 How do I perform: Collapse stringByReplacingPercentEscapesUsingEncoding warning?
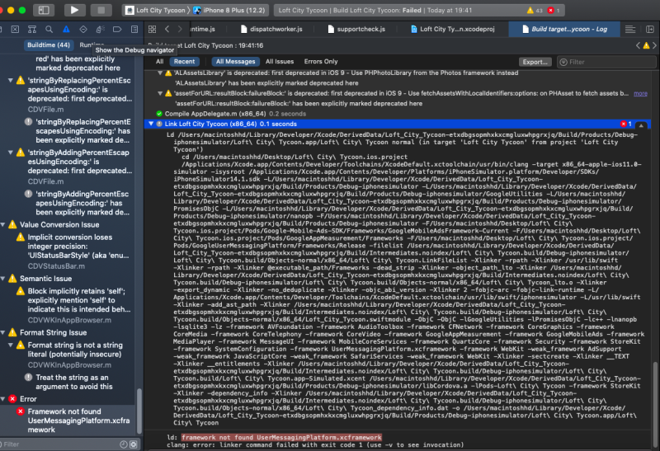pyautogui.click(x=10, y=80)
